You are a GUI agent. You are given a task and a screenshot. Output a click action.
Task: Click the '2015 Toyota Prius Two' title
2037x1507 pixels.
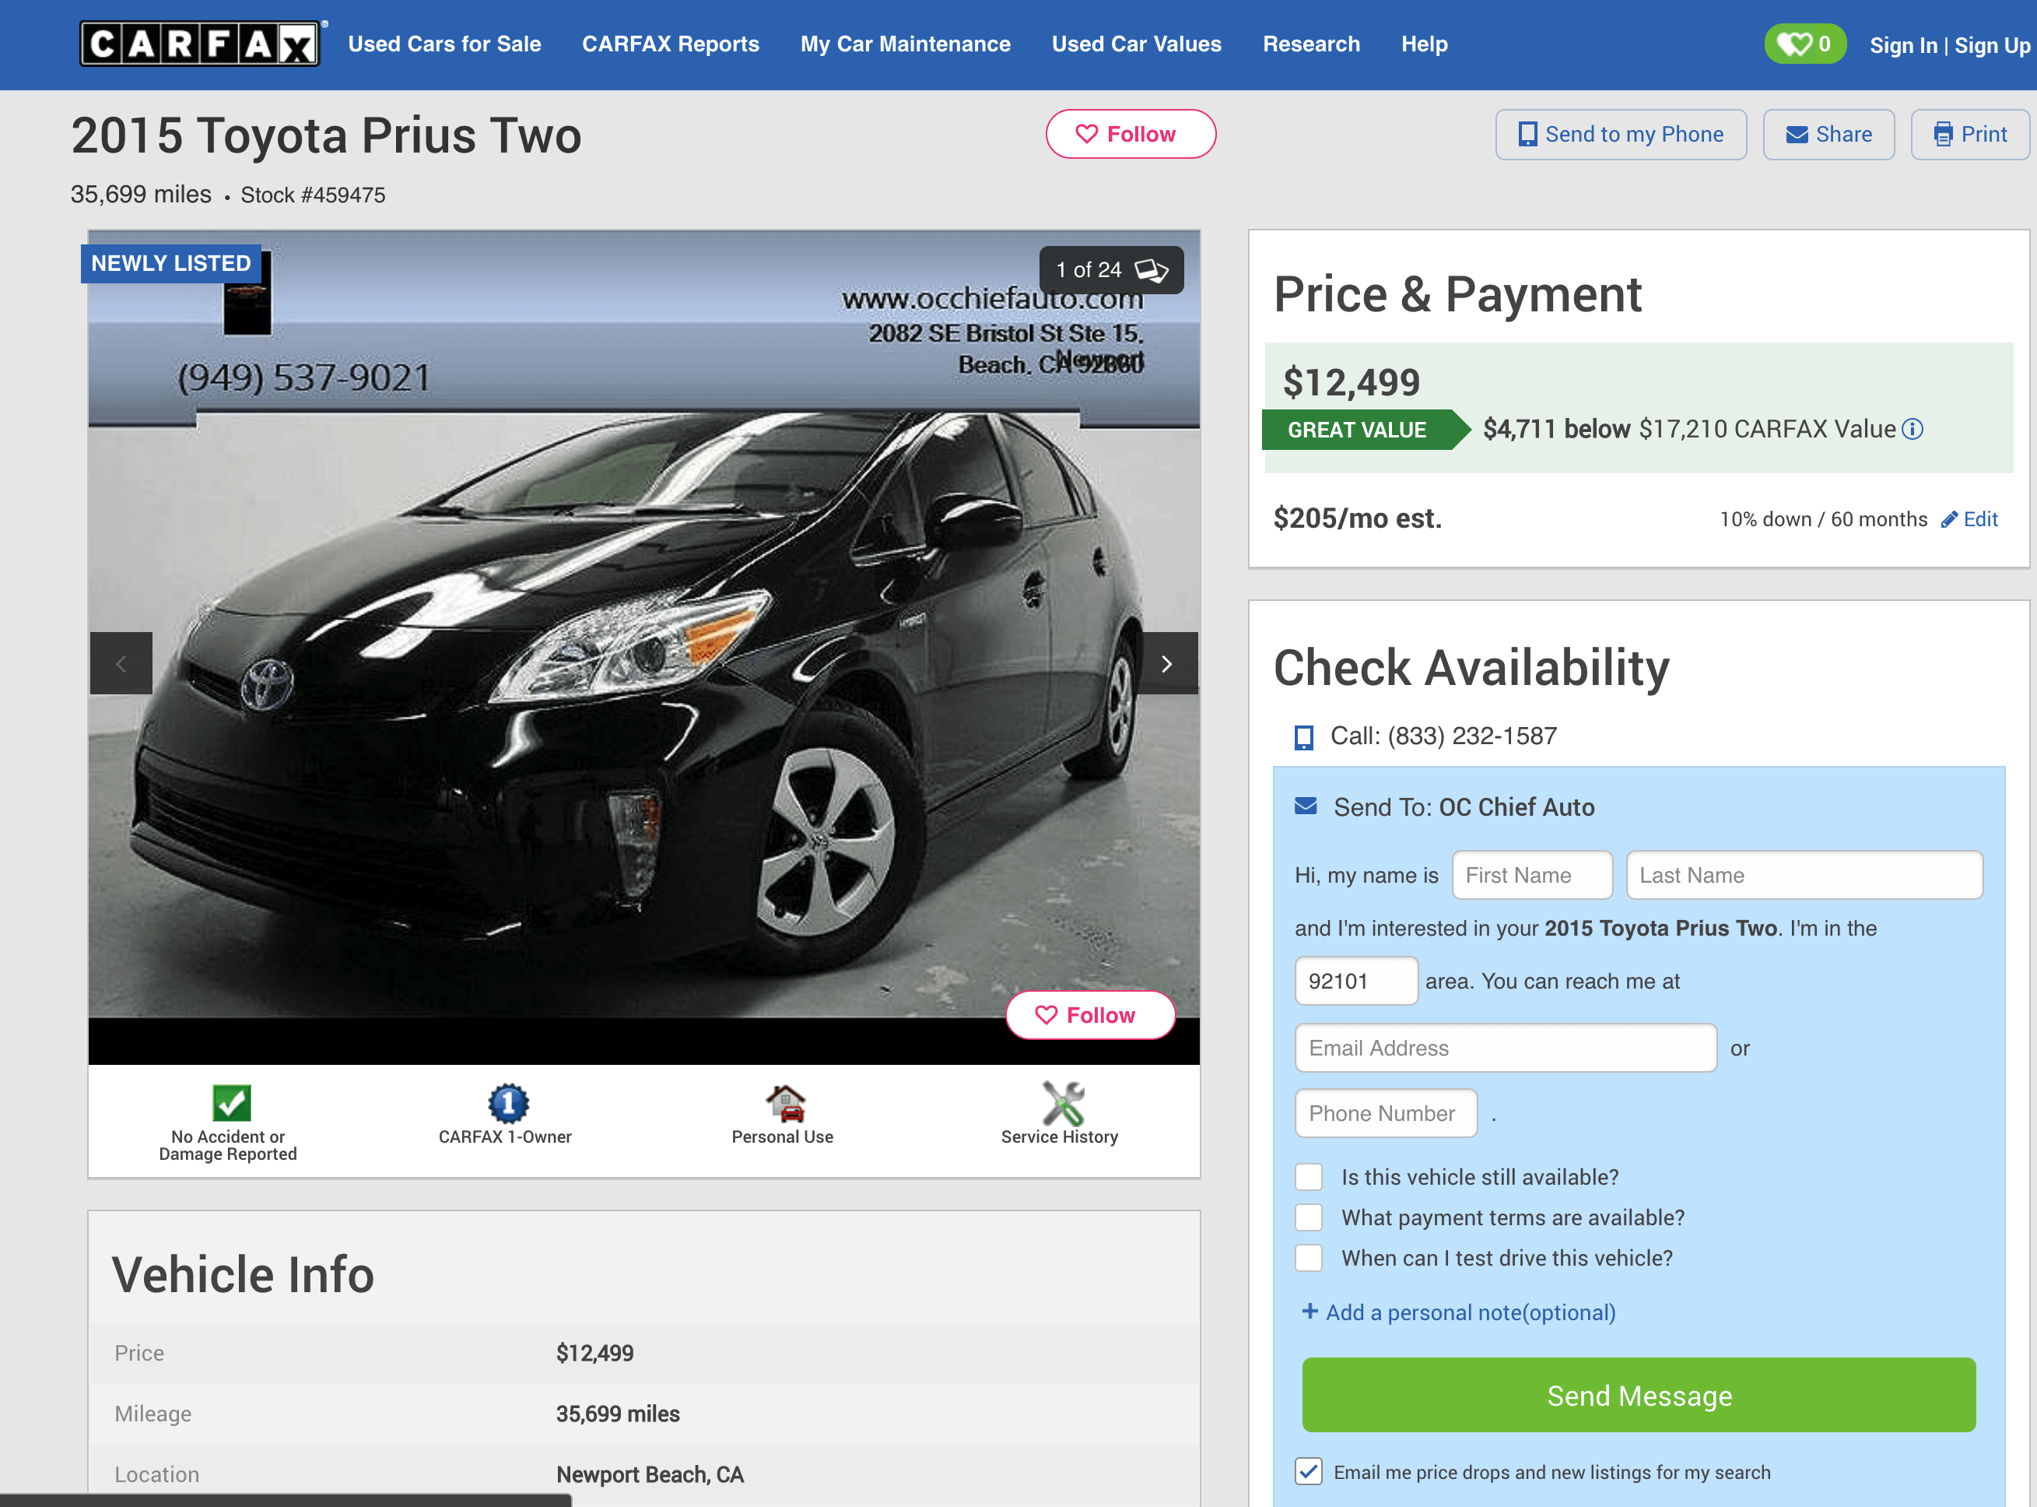325,135
